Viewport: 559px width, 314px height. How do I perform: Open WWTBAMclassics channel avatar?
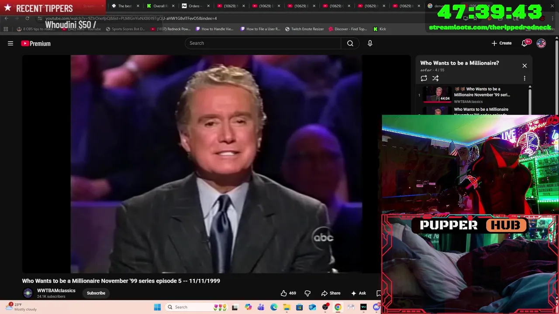pos(28,293)
